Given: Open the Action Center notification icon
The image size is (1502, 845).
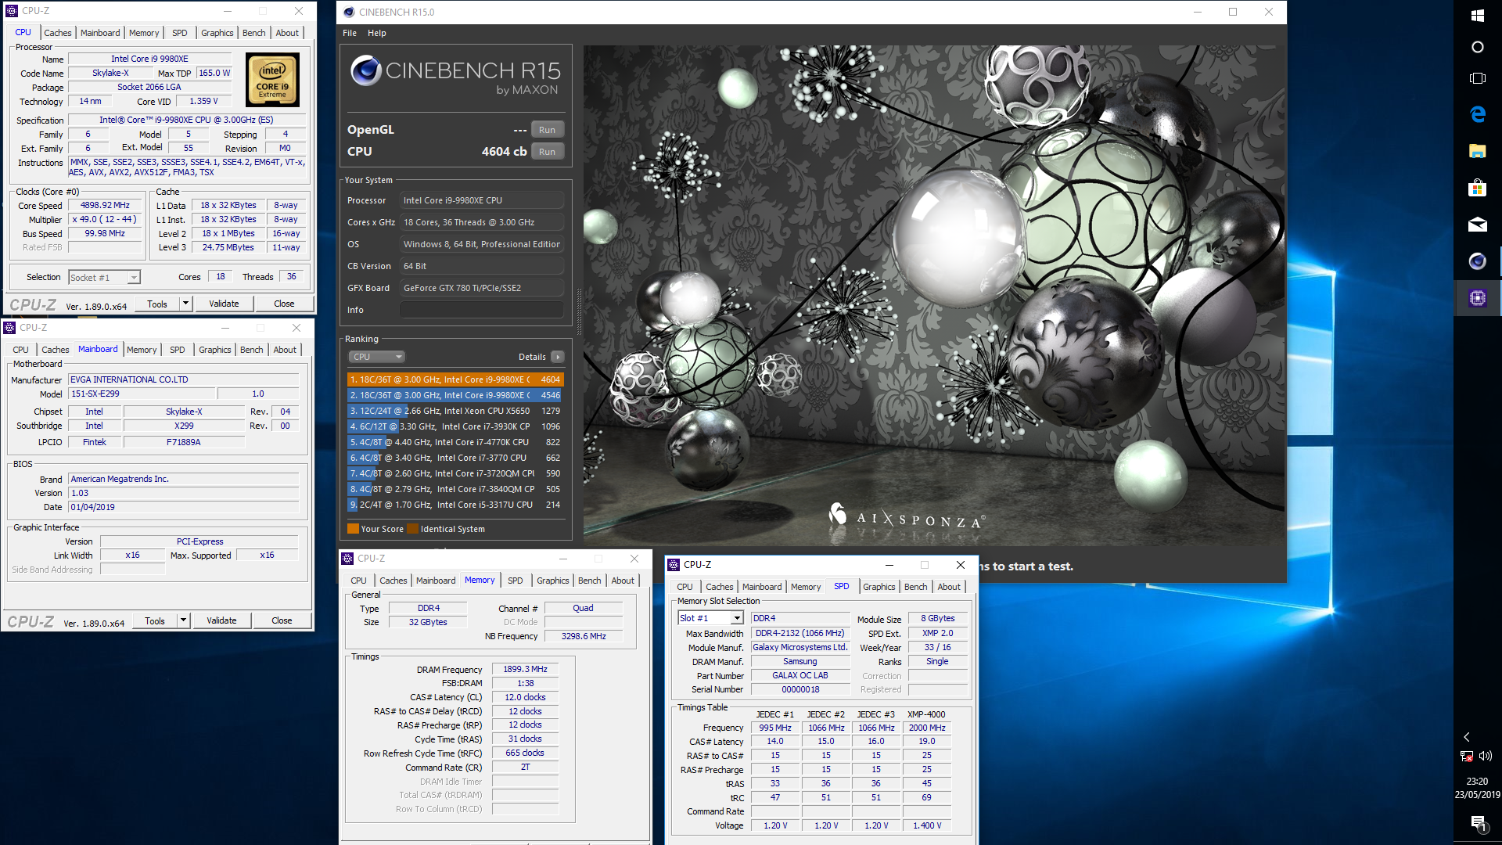Looking at the screenshot, I should pos(1477,823).
